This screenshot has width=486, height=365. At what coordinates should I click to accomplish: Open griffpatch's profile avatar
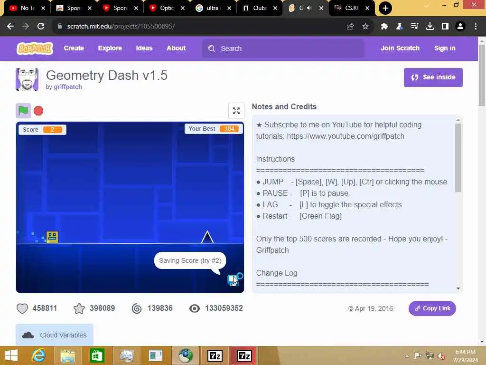coord(27,79)
